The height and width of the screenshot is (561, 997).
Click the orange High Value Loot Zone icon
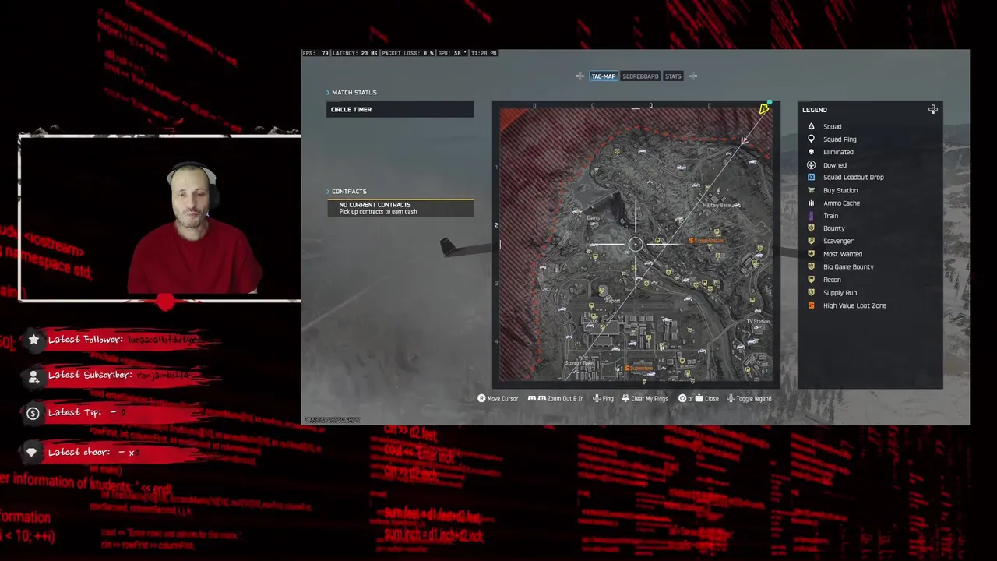(811, 305)
